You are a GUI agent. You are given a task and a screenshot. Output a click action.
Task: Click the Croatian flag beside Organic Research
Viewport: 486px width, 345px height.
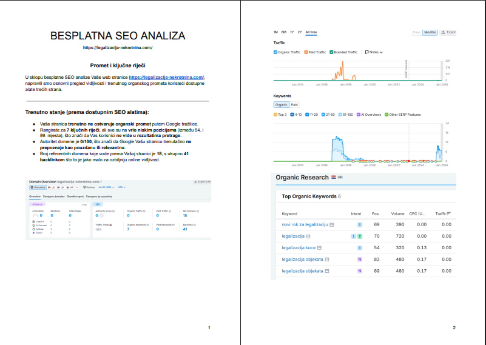pos(333,177)
